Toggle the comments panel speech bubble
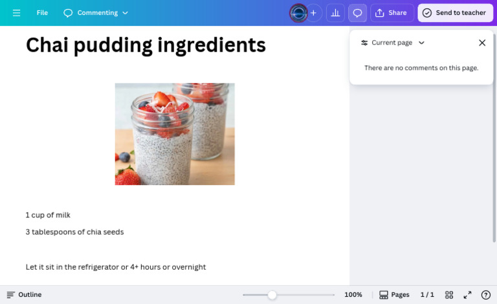Viewport: 497px width, 304px height. tap(357, 13)
